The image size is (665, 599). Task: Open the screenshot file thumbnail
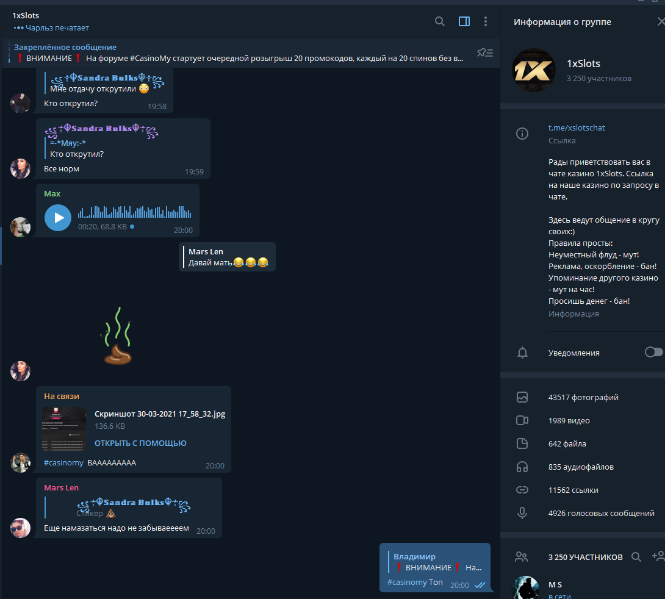64,429
